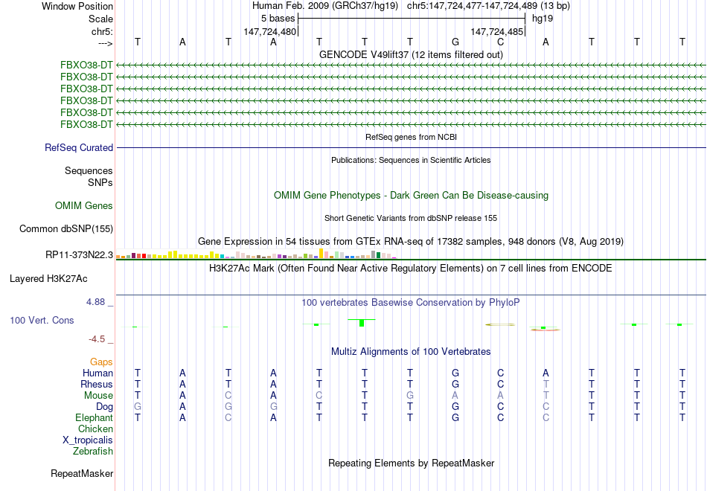
Task: Click the Human species row label
Action: [97, 373]
